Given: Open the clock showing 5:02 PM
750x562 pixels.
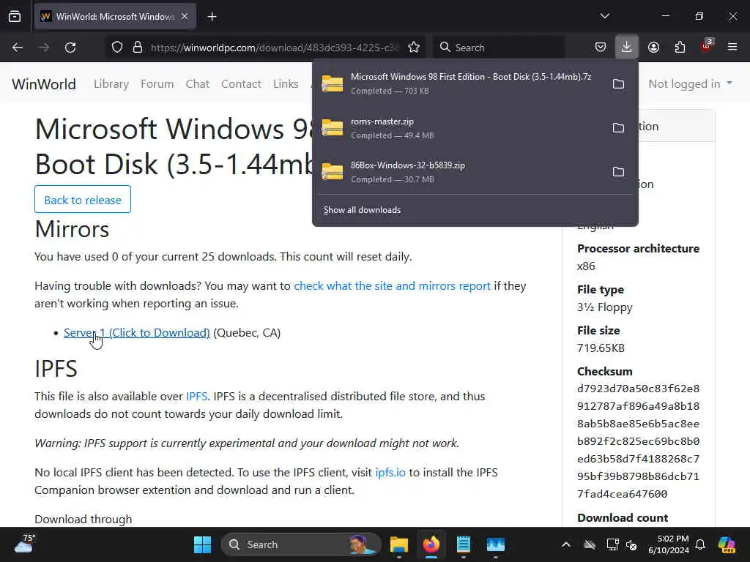Looking at the screenshot, I should (x=669, y=544).
